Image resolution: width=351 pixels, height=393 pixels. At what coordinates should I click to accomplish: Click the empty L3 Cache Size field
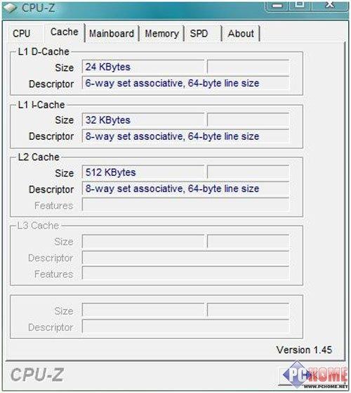pyautogui.click(x=143, y=241)
